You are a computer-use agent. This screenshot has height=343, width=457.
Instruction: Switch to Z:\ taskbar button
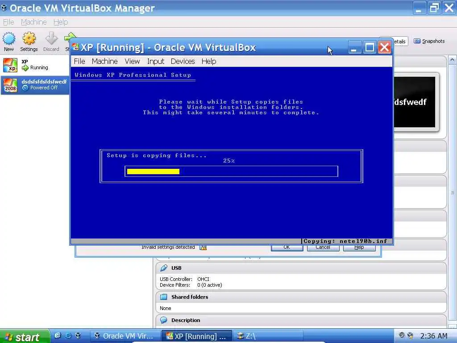point(268,336)
